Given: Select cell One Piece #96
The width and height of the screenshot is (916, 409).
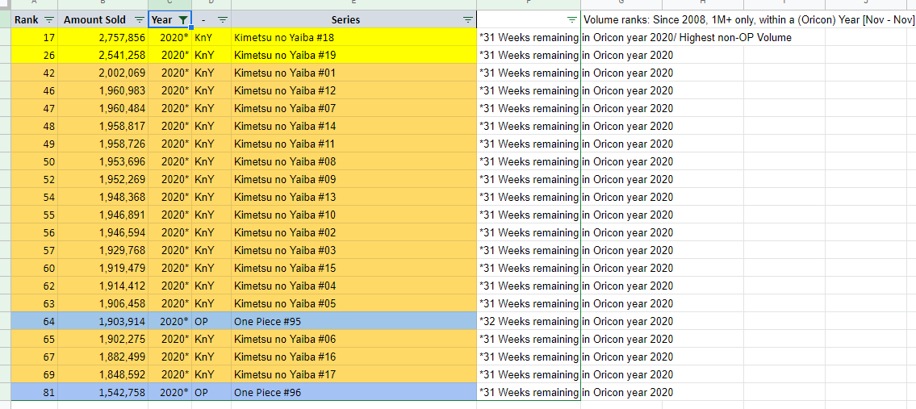Looking at the screenshot, I should [353, 392].
